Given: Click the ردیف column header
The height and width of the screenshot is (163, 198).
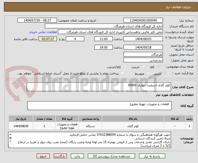Looking at the screenshot, I should click(x=189, y=119).
